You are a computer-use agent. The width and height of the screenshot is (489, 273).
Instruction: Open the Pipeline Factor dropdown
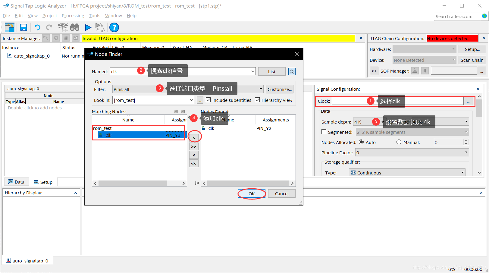(x=466, y=152)
